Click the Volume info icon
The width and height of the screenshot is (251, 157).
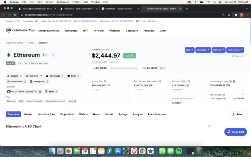click(x=189, y=81)
